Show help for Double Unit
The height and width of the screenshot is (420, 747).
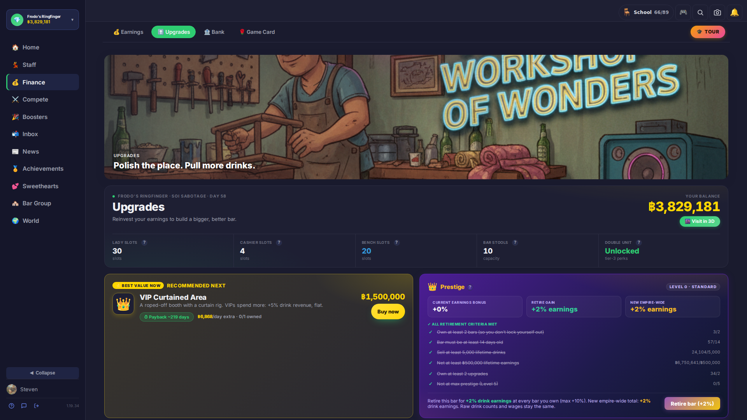coord(638,242)
